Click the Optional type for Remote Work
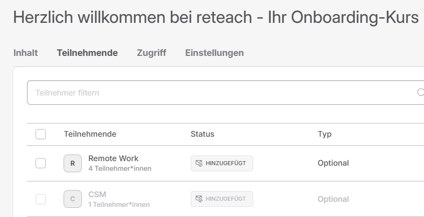Image resolution: width=424 pixels, height=217 pixels. point(333,163)
